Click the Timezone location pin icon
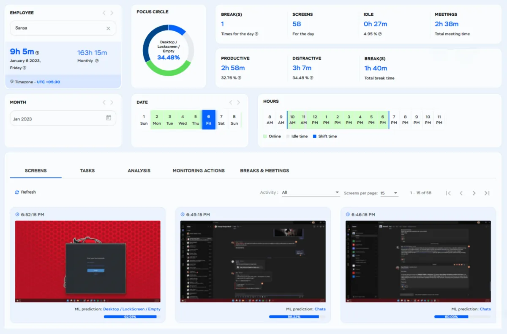This screenshot has height=334, width=507. tap(11, 82)
